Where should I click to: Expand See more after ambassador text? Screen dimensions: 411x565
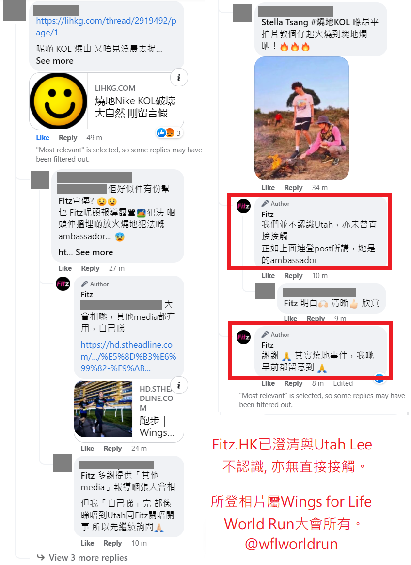(95, 252)
